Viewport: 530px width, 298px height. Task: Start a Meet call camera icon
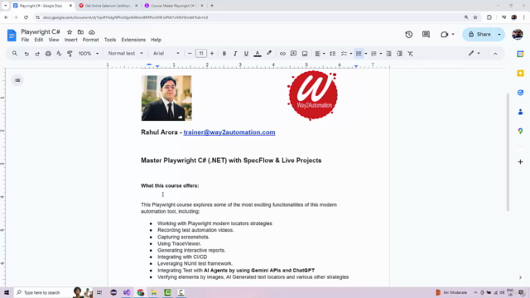coord(444,35)
